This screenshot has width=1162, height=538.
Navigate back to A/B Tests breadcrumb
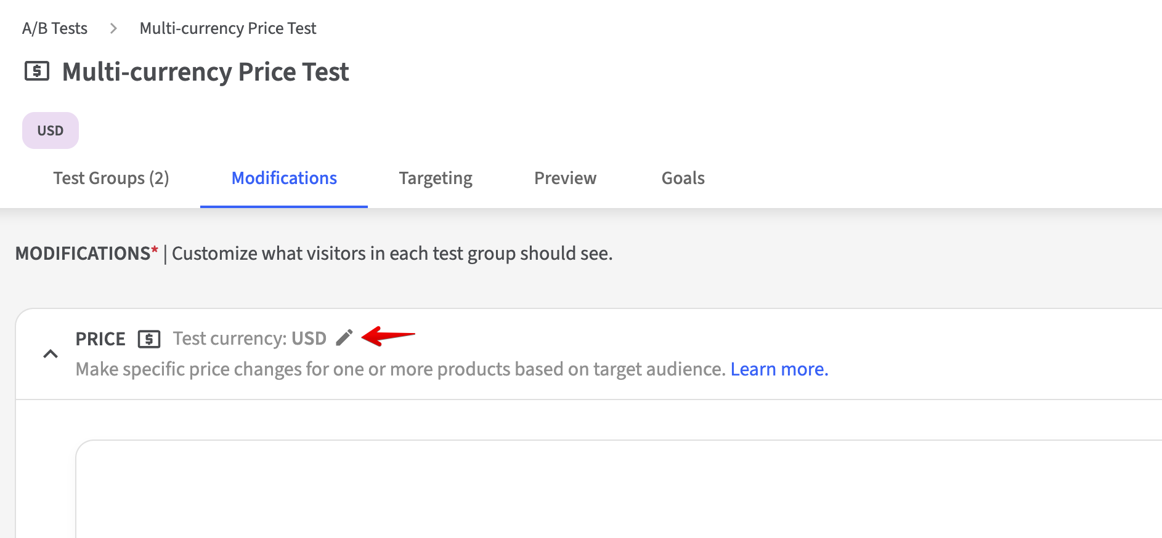[x=55, y=28]
